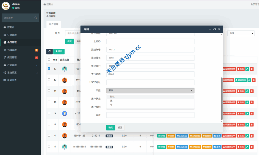Maximize the 编辑 dialog window

click(214, 29)
